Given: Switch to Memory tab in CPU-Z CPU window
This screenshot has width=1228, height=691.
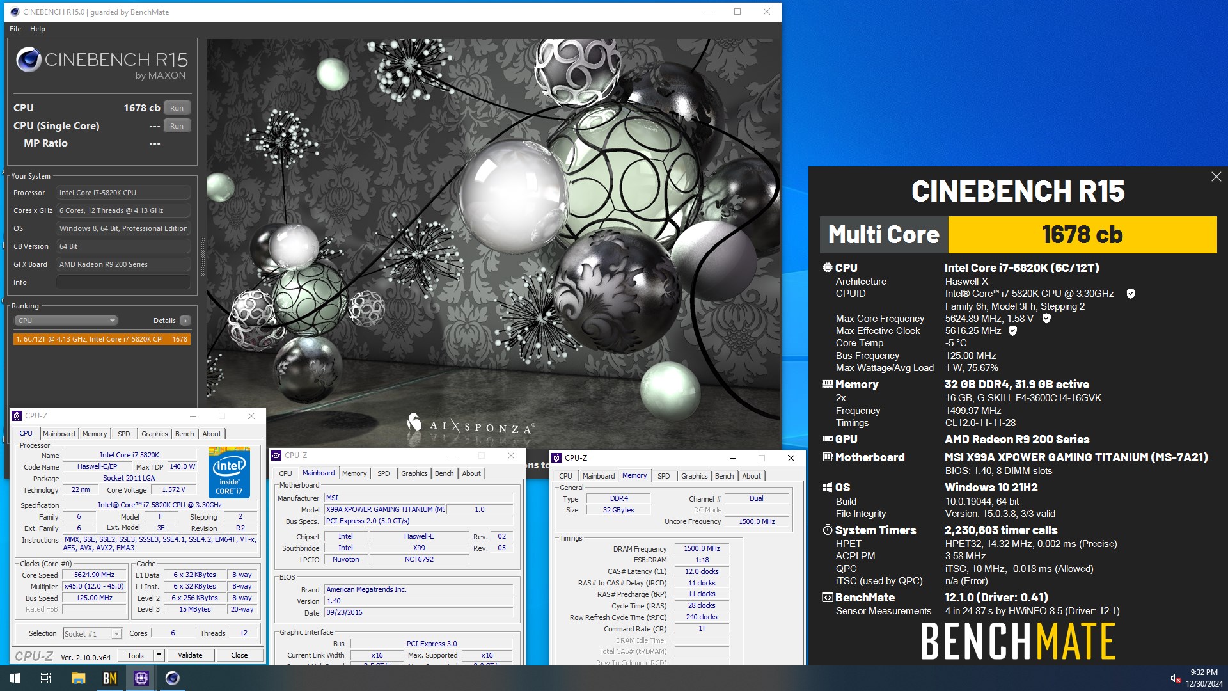Looking at the screenshot, I should coord(95,434).
